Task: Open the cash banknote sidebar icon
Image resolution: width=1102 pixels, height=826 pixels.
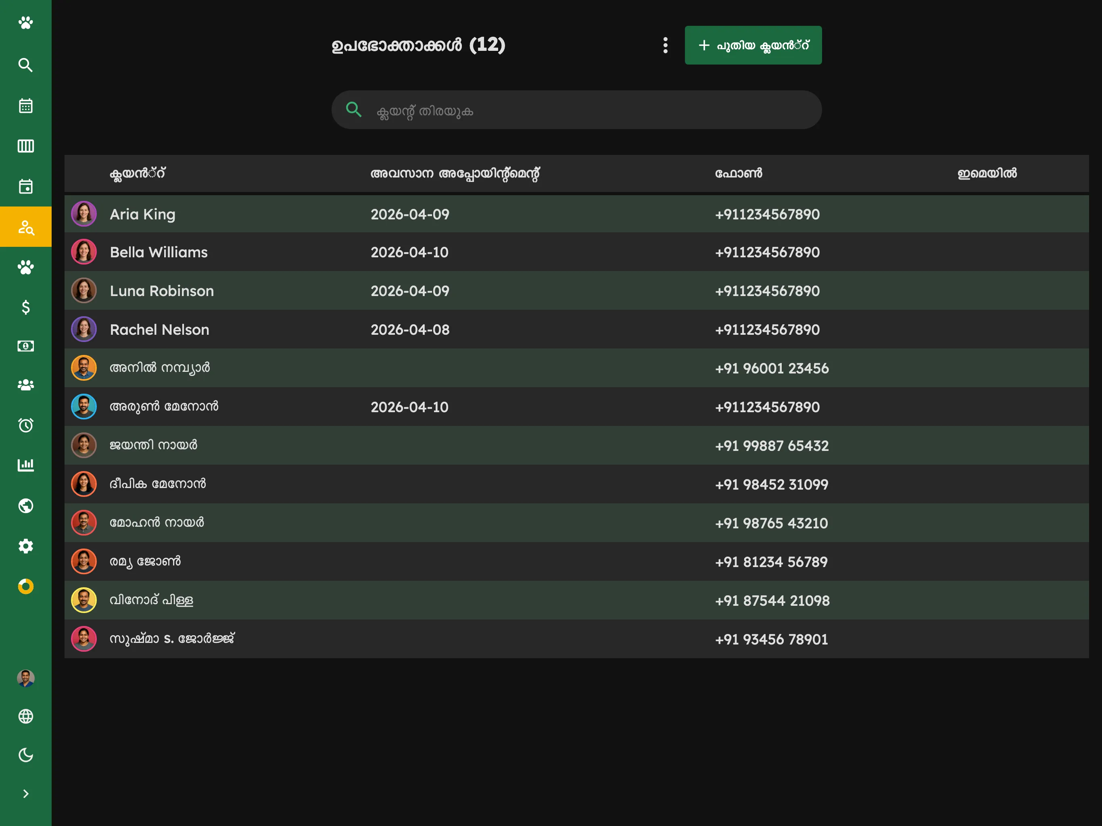Action: tap(25, 346)
